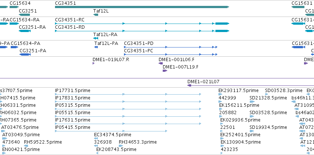
Task: Select the SD21328.5prime EST arrow
Action: point(252,102)
